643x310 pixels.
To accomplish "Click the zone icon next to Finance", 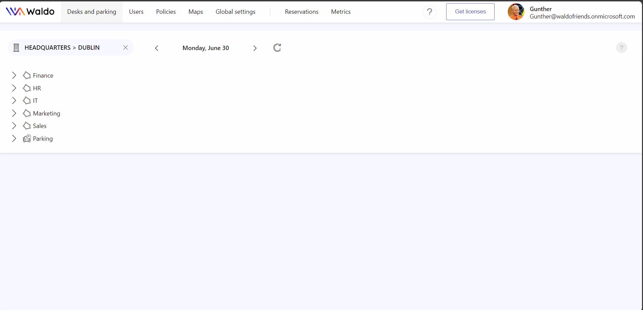I will click(x=26, y=75).
